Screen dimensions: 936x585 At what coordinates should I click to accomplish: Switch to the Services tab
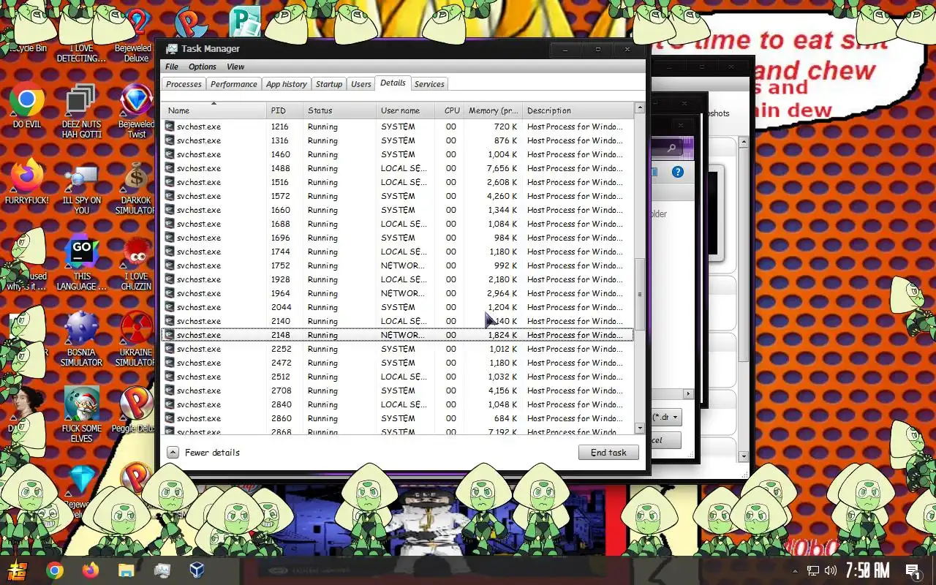429,84
